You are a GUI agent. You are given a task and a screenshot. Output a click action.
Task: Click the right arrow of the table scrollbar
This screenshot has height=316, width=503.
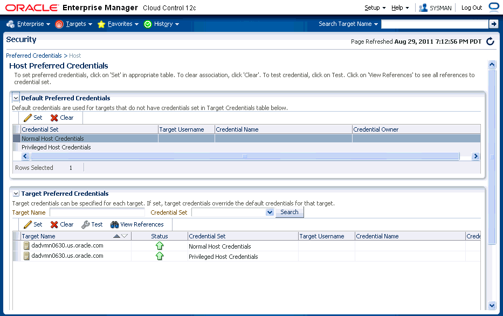point(476,156)
